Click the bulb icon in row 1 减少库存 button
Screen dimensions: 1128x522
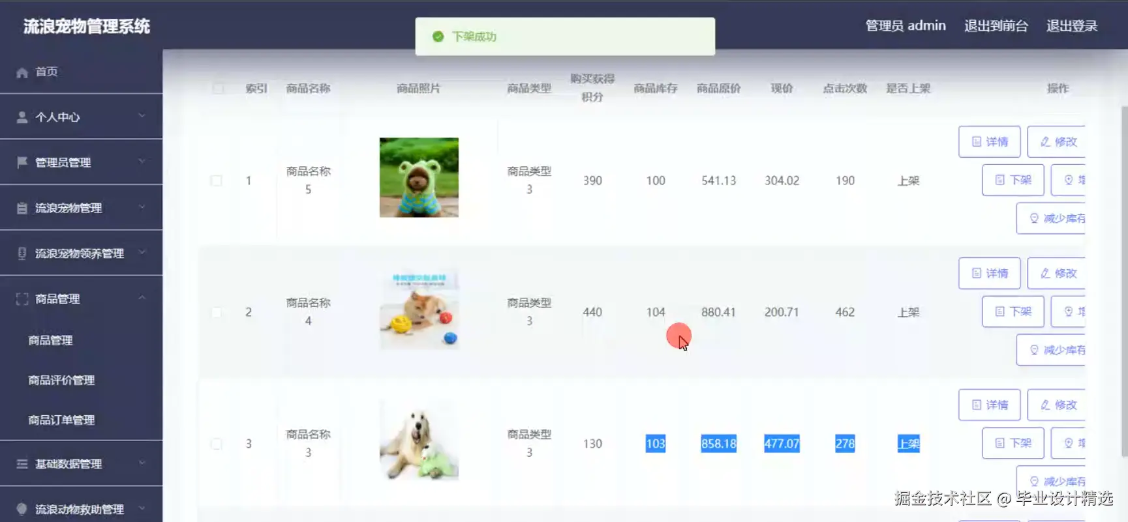tap(1034, 218)
